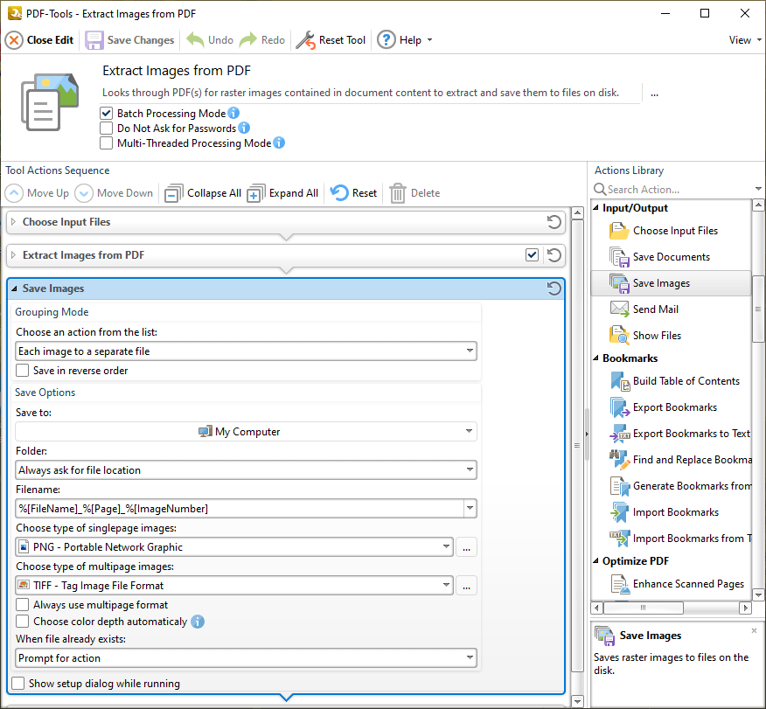
Task: Open the Grouping Mode action dropdown
Action: tap(246, 351)
